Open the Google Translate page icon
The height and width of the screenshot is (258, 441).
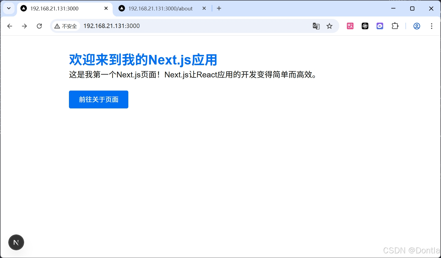316,26
